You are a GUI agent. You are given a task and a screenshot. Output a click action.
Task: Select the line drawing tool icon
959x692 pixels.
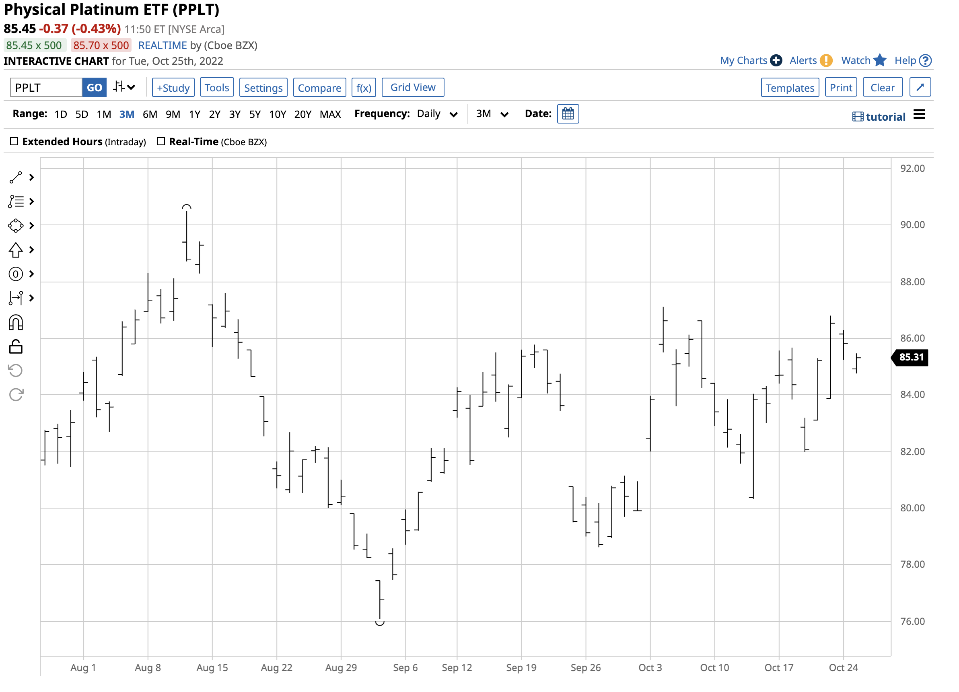pyautogui.click(x=16, y=178)
